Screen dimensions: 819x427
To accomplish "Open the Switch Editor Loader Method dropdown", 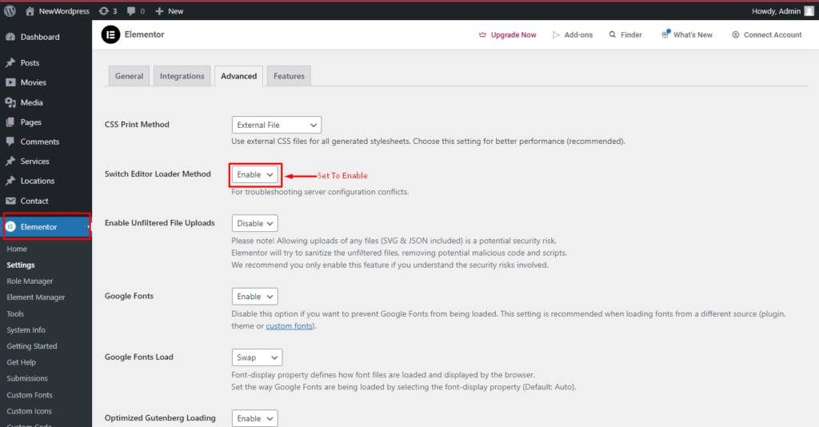I will click(x=255, y=175).
